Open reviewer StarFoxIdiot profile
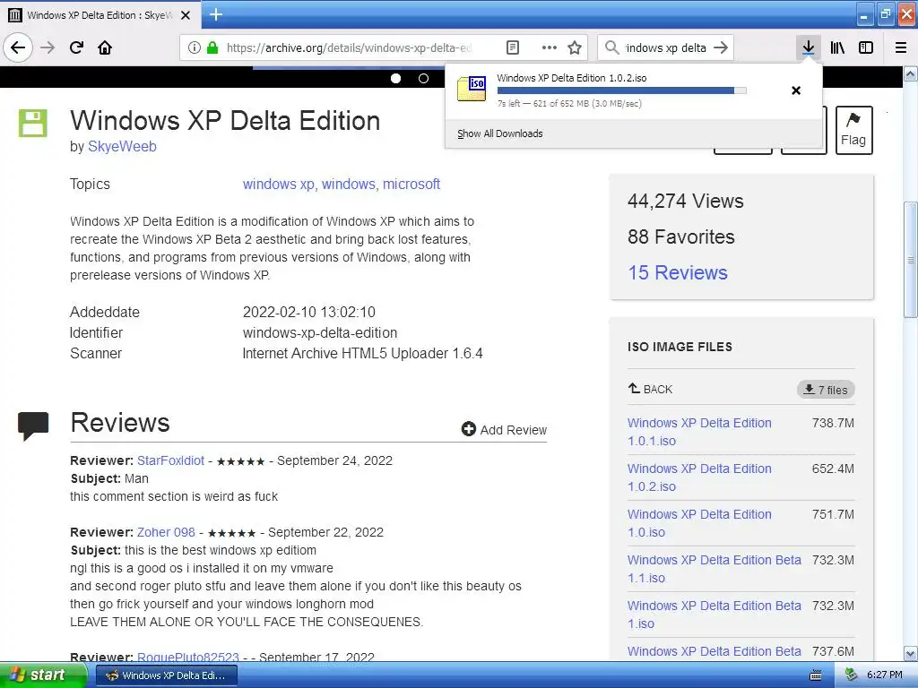This screenshot has height=688, width=918. (x=170, y=460)
